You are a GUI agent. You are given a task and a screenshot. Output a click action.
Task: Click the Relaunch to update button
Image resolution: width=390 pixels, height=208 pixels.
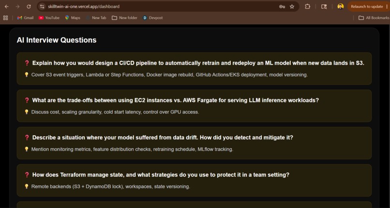(x=367, y=7)
